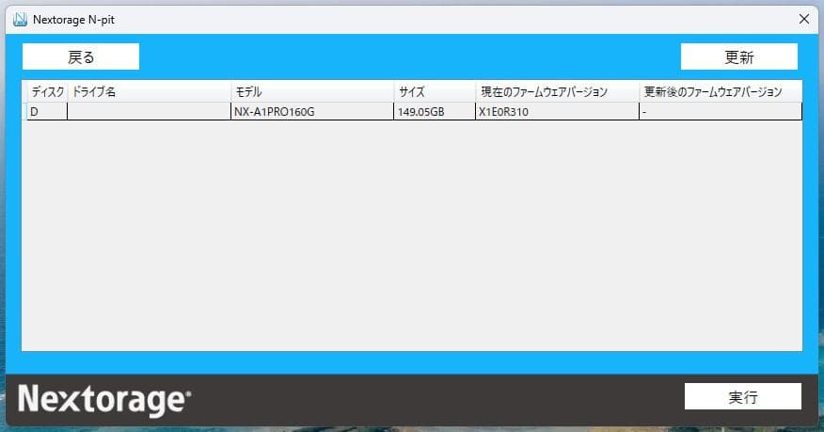Select firmware version cell X1E0R310
The image size is (824, 432).
tap(558, 111)
